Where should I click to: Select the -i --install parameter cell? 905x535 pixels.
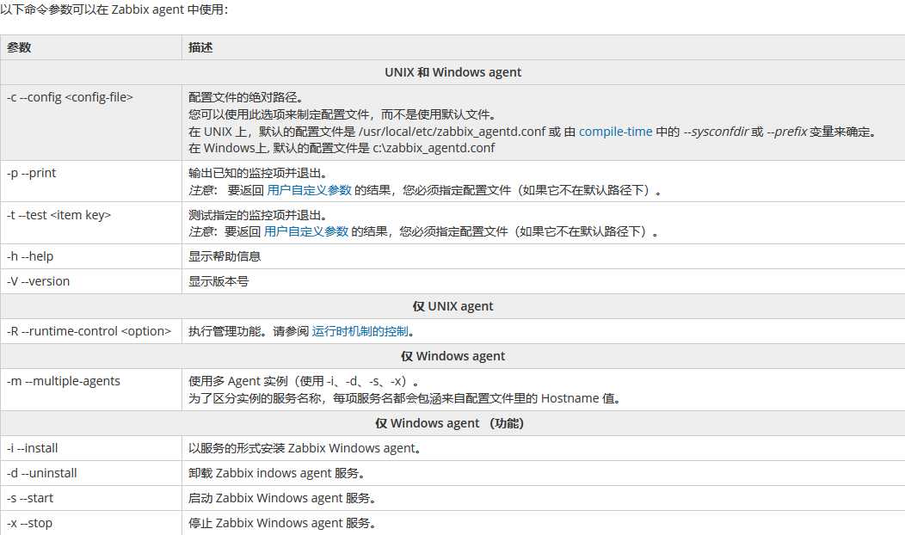[x=90, y=448]
